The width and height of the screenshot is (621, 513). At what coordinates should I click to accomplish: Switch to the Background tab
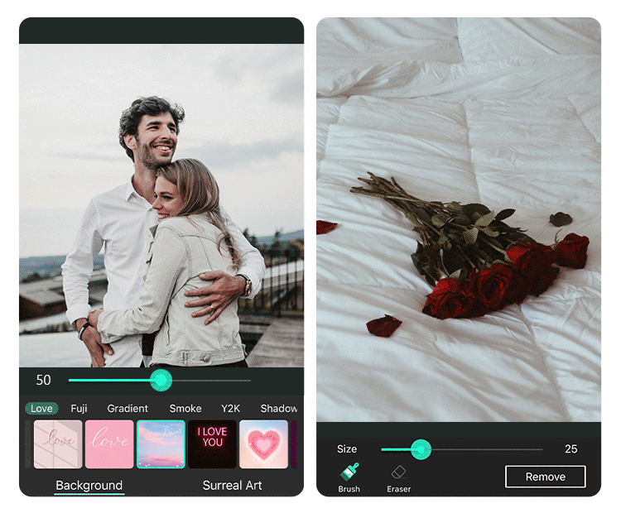[x=89, y=486]
